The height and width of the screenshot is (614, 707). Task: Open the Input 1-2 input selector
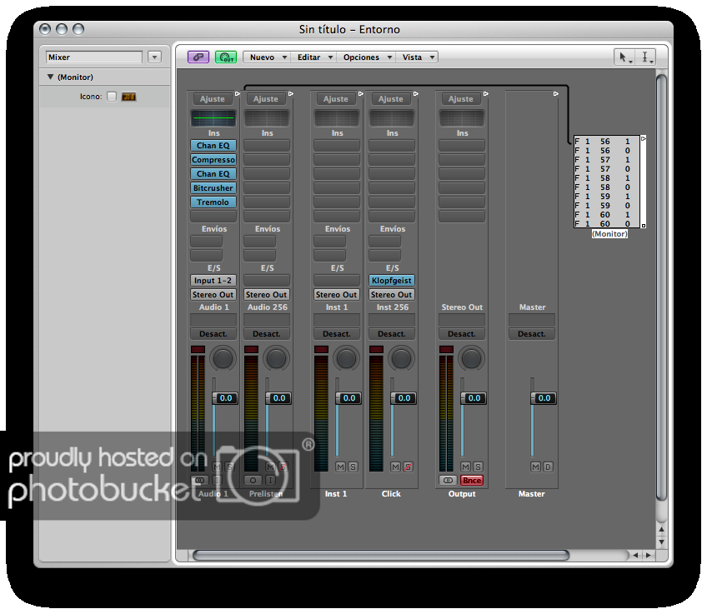pos(213,281)
